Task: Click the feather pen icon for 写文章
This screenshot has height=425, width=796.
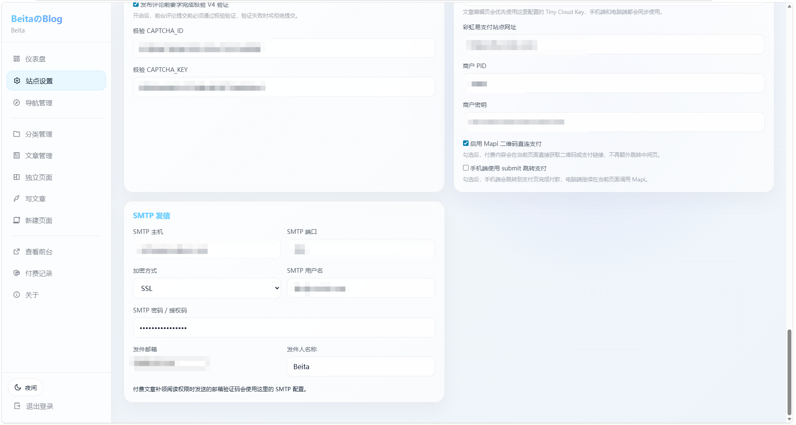Action: [x=16, y=199]
